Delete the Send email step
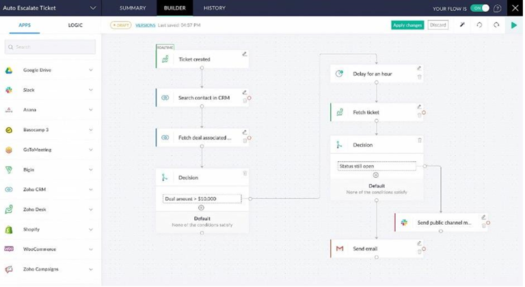 tap(419, 252)
